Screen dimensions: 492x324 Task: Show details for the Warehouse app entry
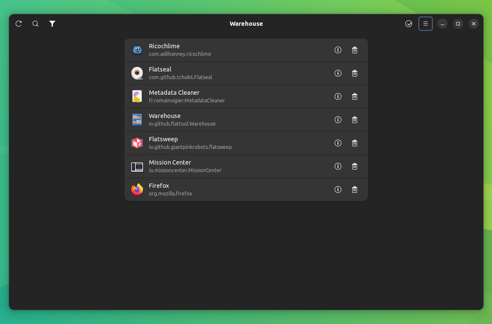point(338,120)
